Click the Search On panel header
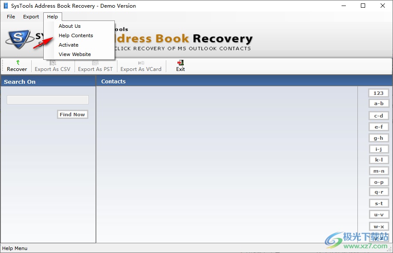The height and width of the screenshot is (253, 393). pyautogui.click(x=48, y=82)
